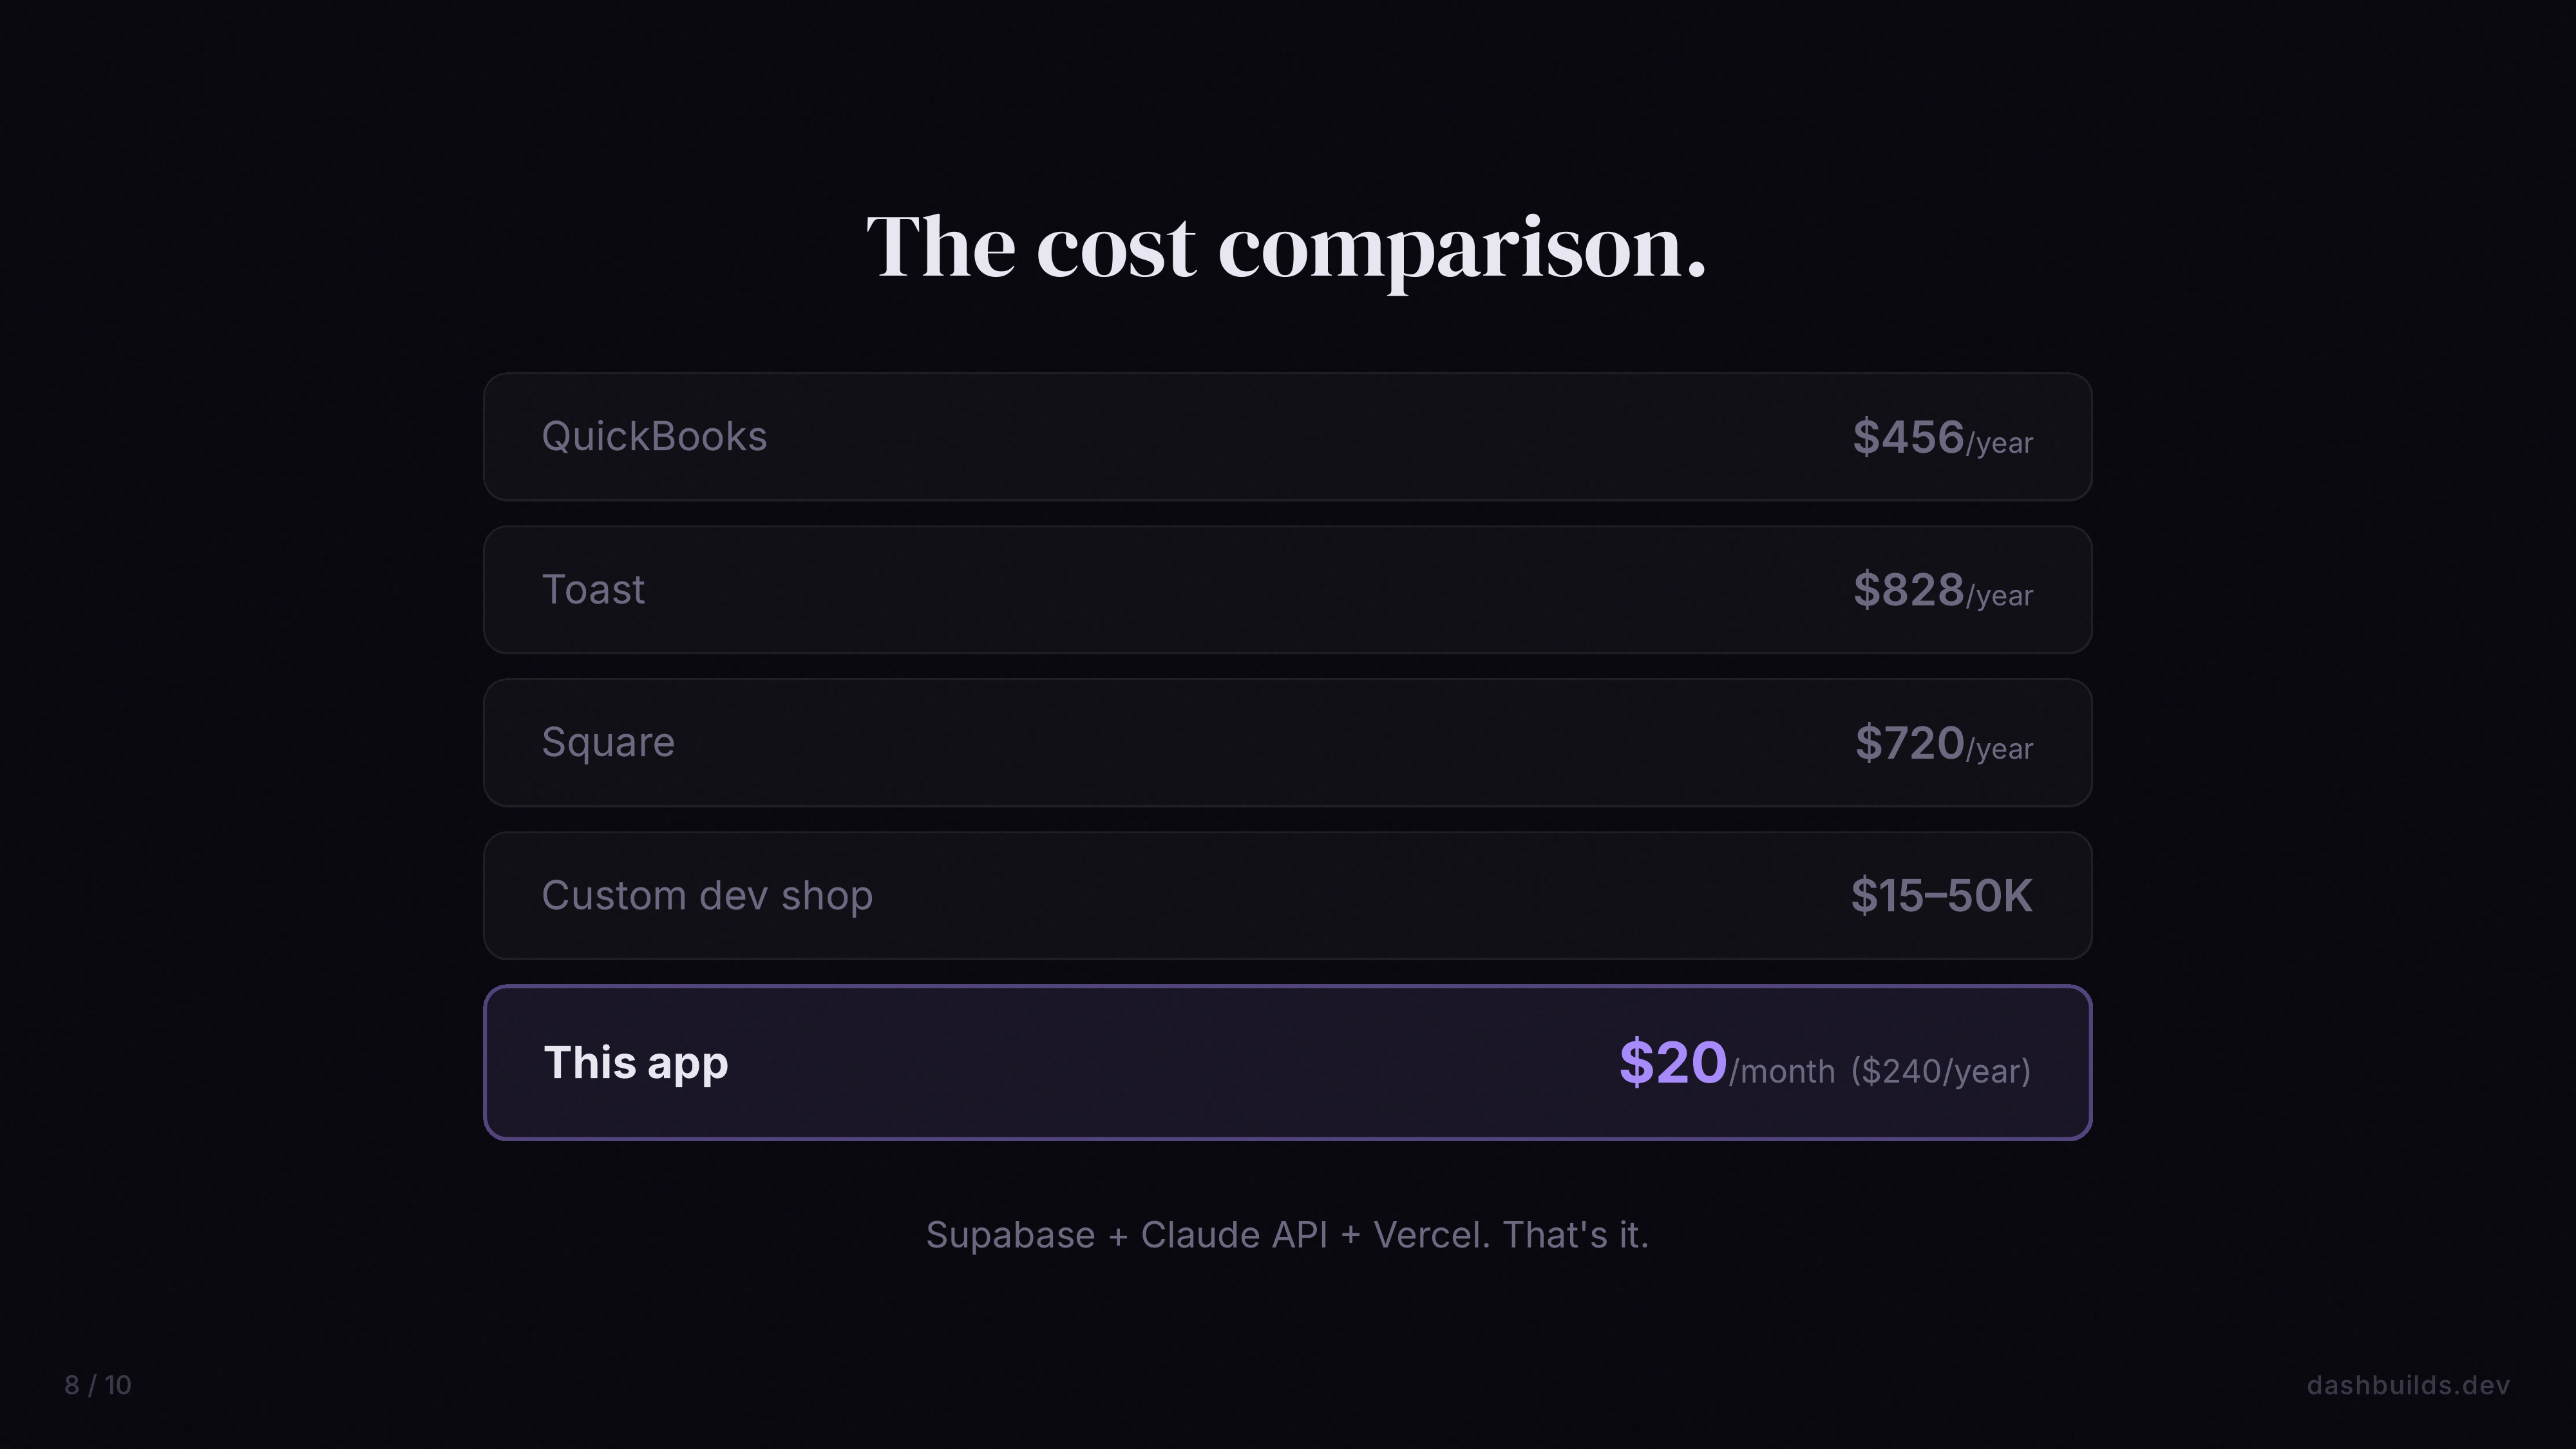
Task: Click the highlighted This app label
Action: click(636, 1063)
